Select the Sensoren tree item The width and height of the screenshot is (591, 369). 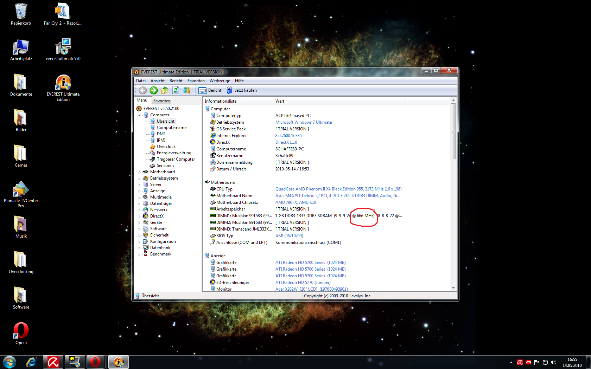[165, 166]
